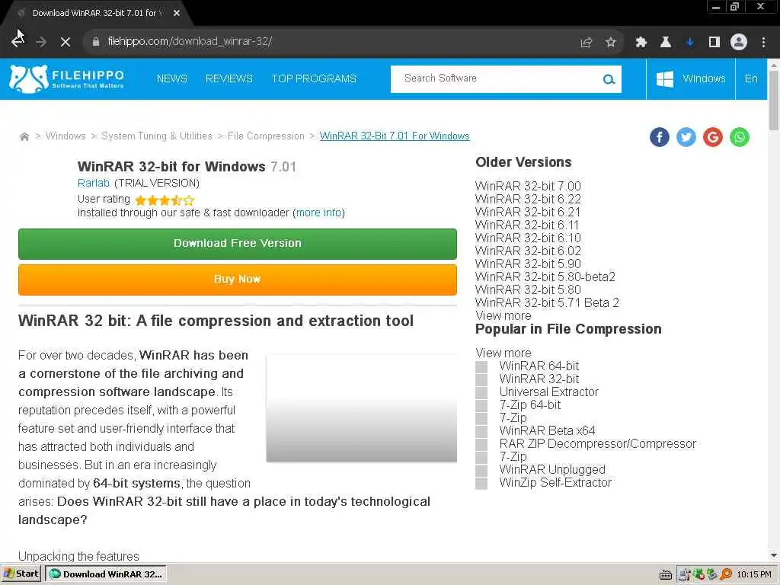780x585 pixels.
Task: Click the search magnifier icon
Action: tap(609, 79)
